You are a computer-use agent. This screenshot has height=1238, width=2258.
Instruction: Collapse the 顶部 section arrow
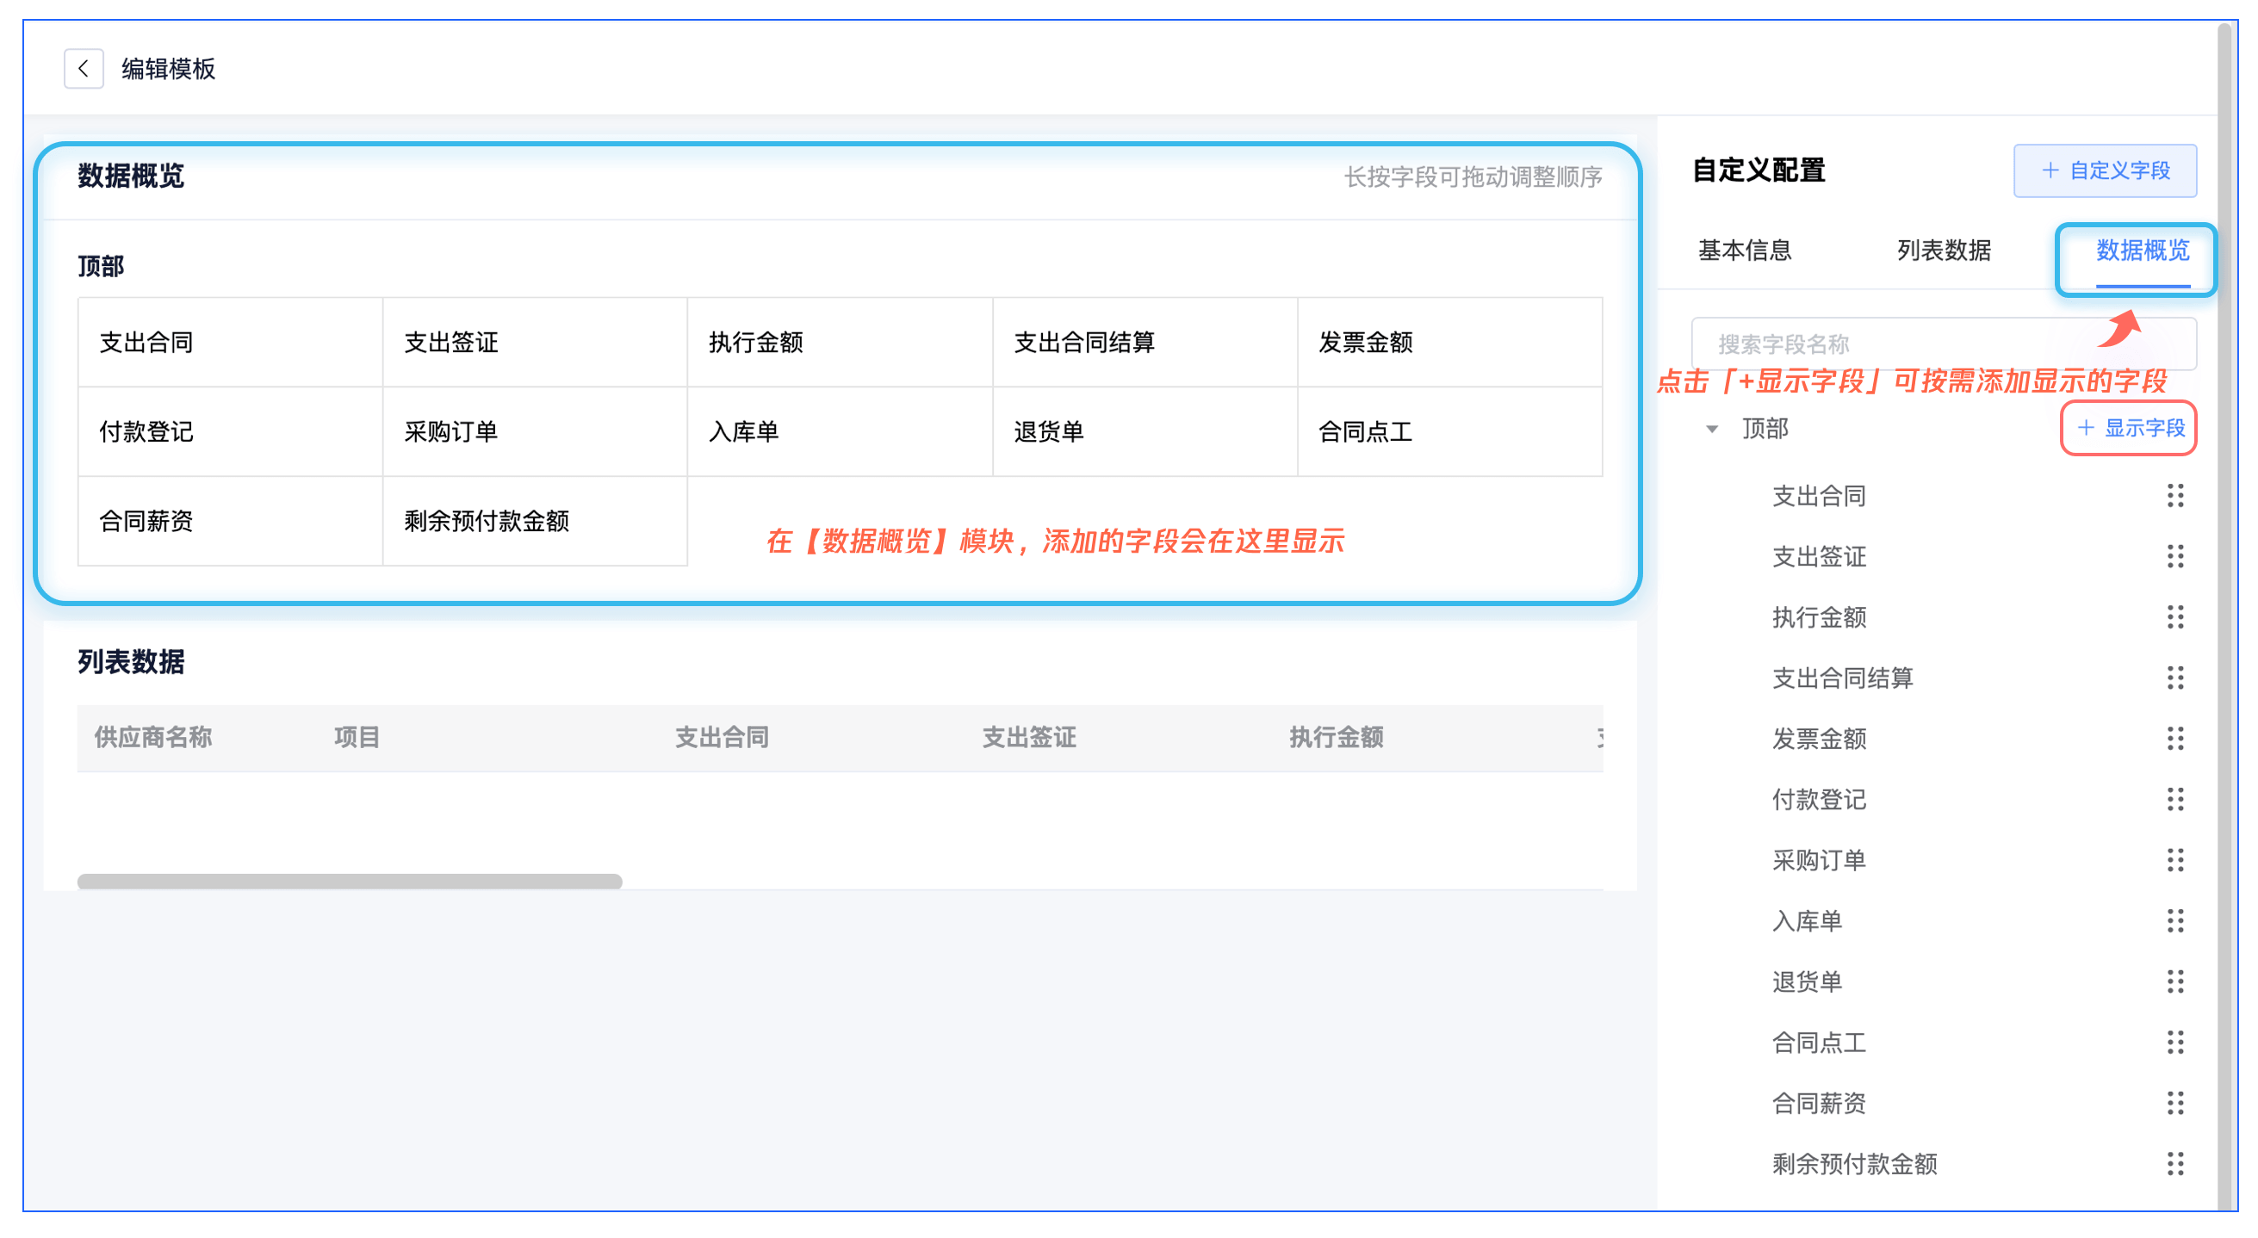(1711, 430)
